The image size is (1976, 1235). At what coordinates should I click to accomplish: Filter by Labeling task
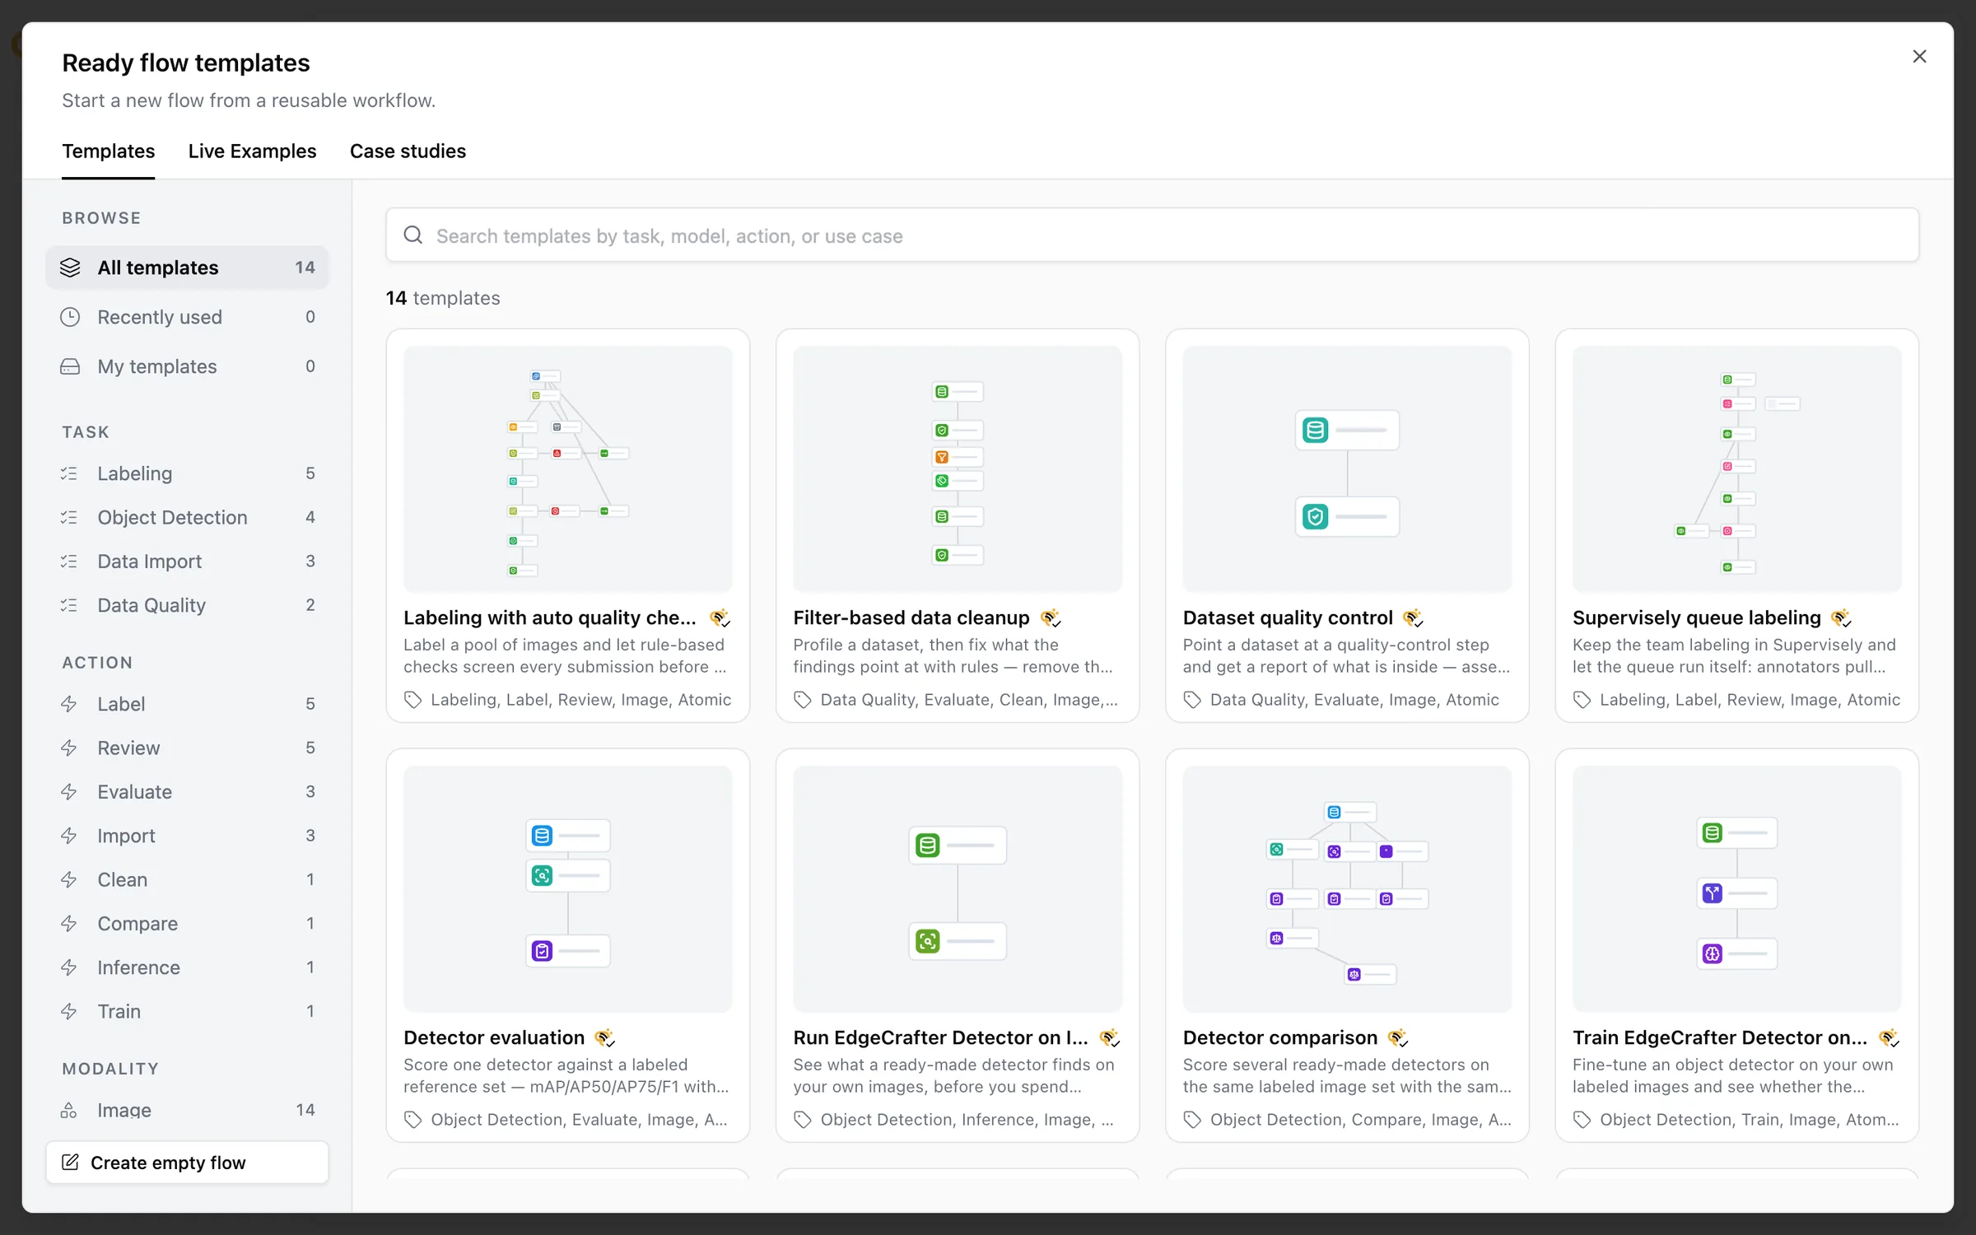[187, 473]
